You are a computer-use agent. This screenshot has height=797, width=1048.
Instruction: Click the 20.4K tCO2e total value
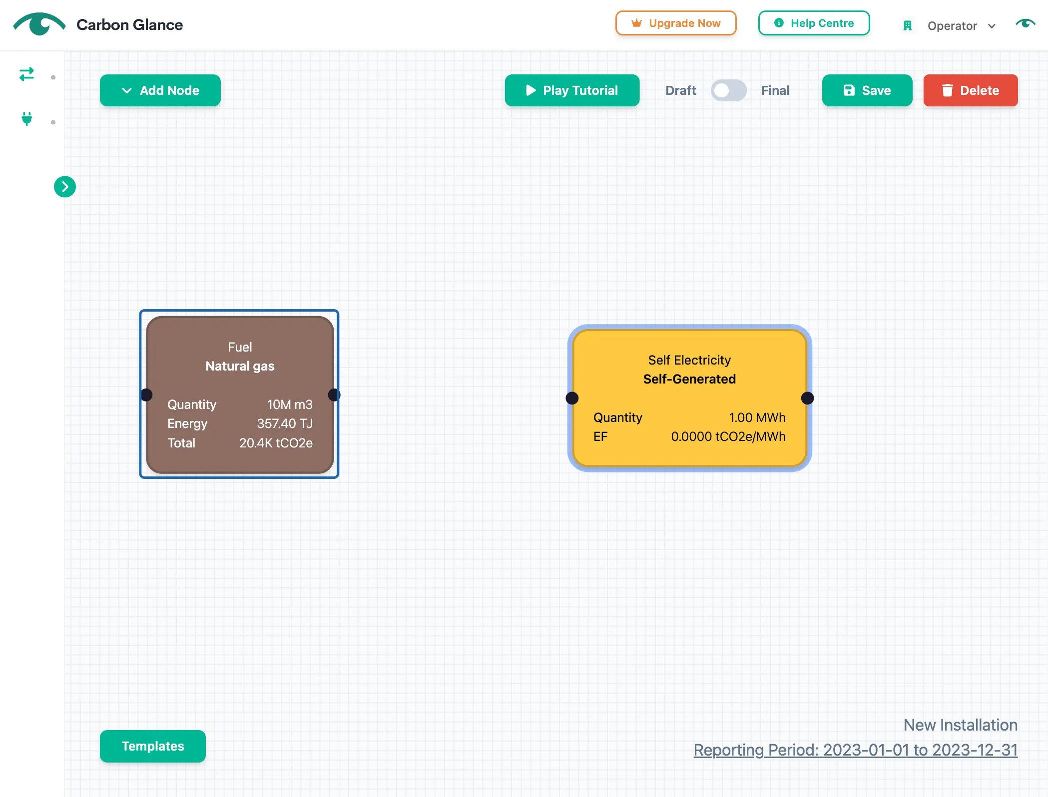pyautogui.click(x=276, y=443)
